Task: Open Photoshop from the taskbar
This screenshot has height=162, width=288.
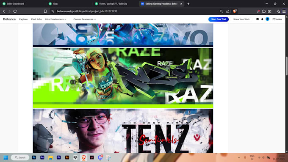Action: click(34, 157)
